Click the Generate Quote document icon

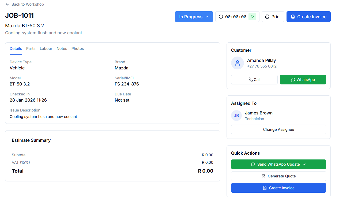point(263,176)
